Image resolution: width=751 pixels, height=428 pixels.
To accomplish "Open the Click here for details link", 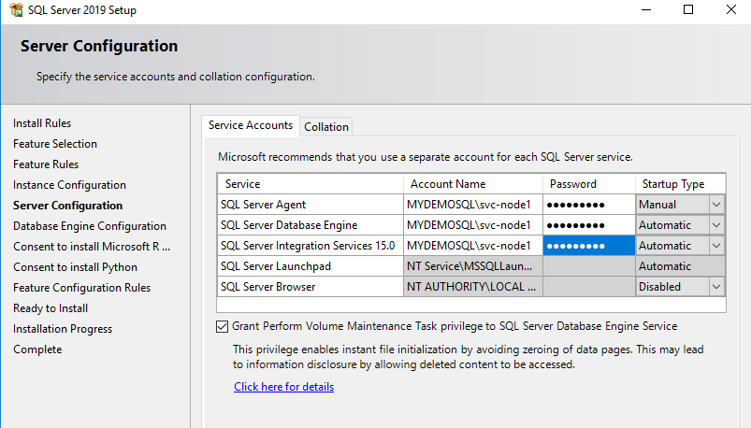I will point(283,387).
